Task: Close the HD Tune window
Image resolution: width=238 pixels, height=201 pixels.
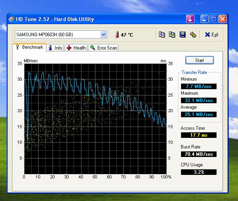Action: point(222,19)
